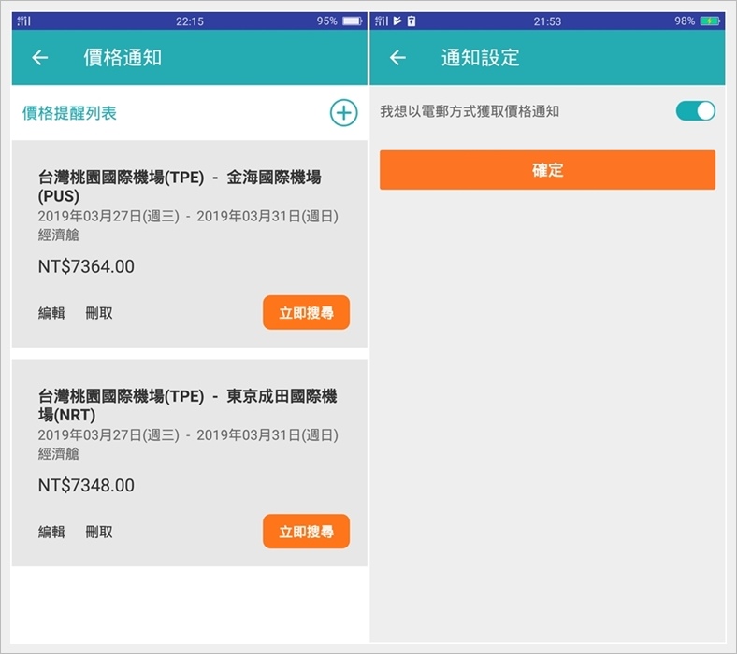Viewport: 737px width, 654px height.
Task: Tap the 22:15 clock in status bar
Action: (190, 21)
